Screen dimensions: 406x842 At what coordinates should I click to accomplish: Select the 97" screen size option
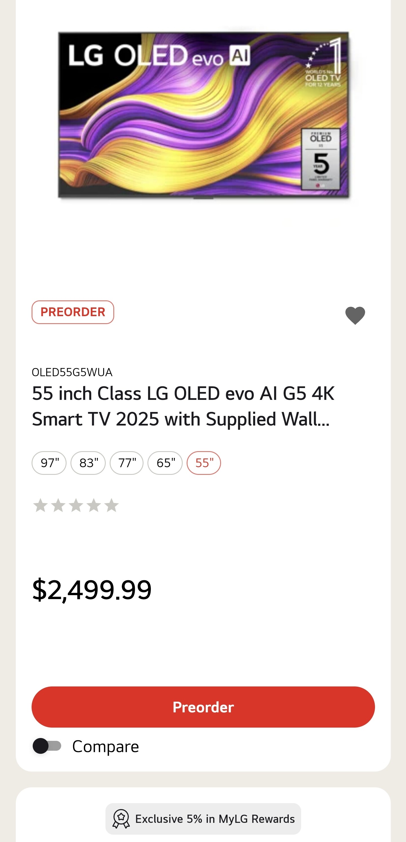(x=49, y=463)
